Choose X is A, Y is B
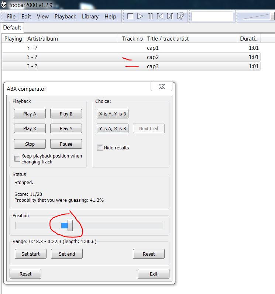 [113, 114]
